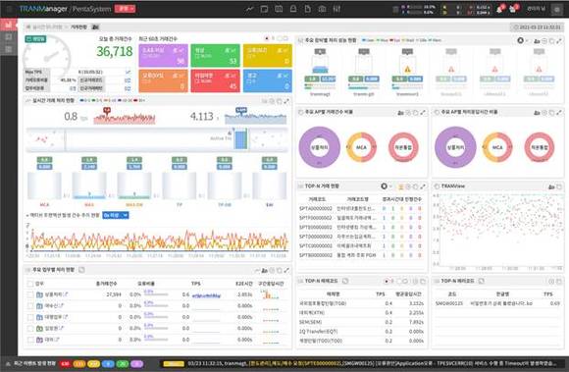
Task: Open the line chart icon in top toolbar
Action: coord(249,9)
